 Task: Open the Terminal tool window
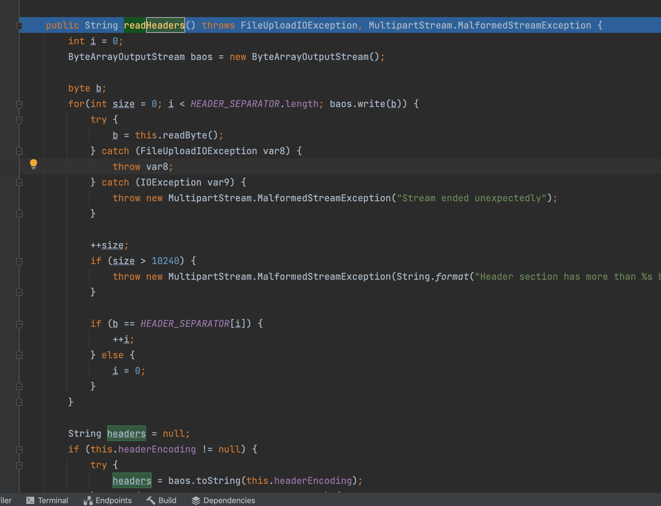[x=47, y=500]
